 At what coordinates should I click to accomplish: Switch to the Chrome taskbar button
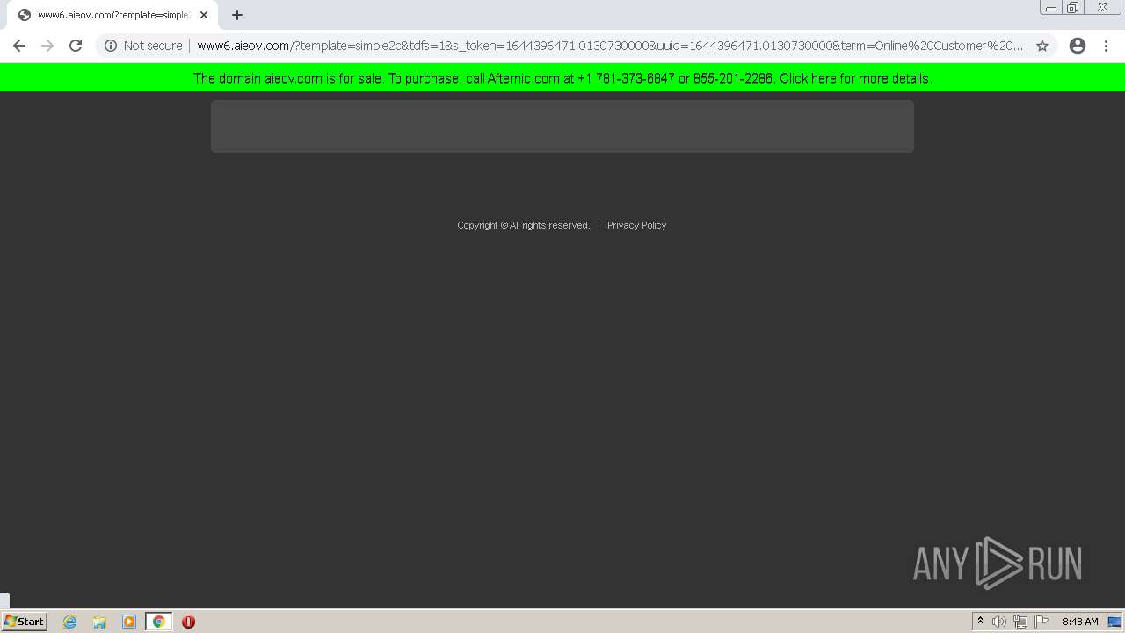[158, 622]
